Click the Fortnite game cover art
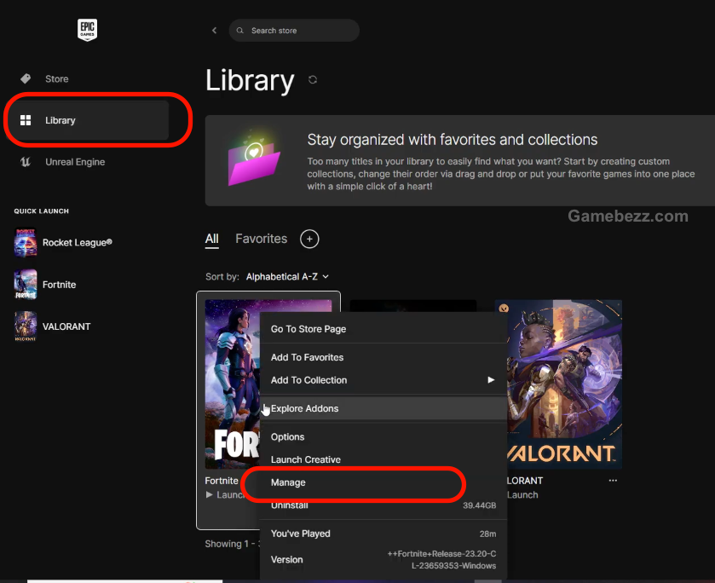Viewport: 715px width, 583px height. (x=232, y=384)
